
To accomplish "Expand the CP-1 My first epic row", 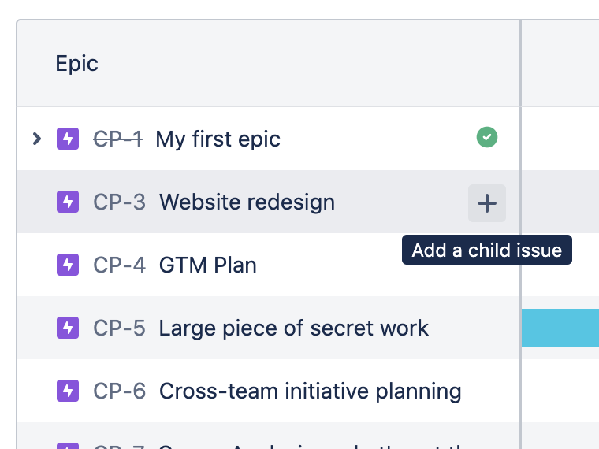I will 36,139.
